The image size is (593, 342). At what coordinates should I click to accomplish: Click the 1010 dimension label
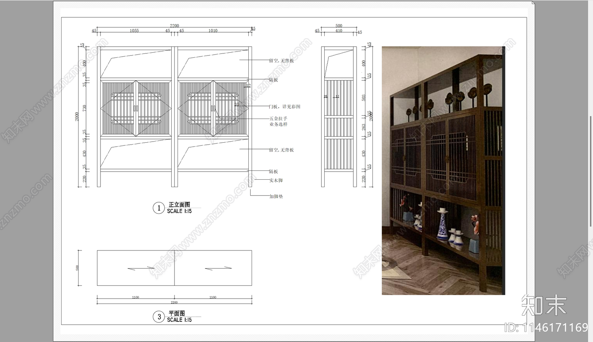(213, 31)
